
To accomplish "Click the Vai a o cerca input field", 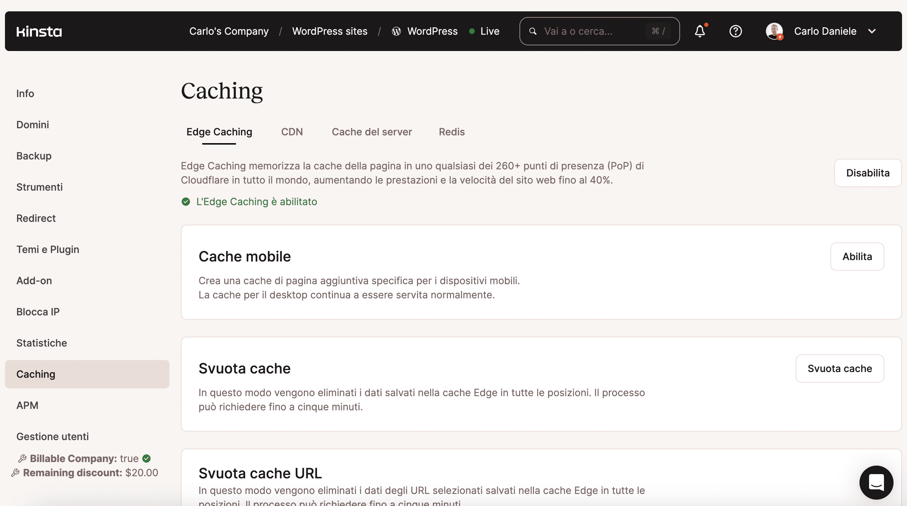I will [600, 30].
